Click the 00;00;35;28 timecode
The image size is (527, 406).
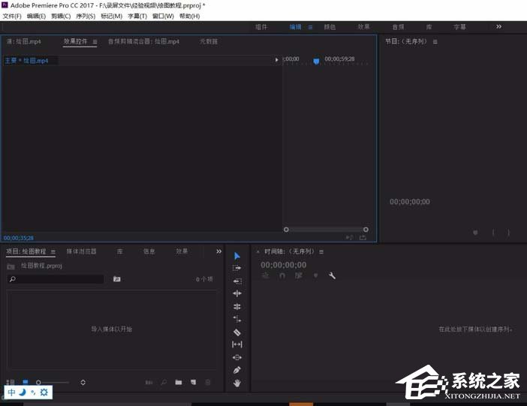19,238
